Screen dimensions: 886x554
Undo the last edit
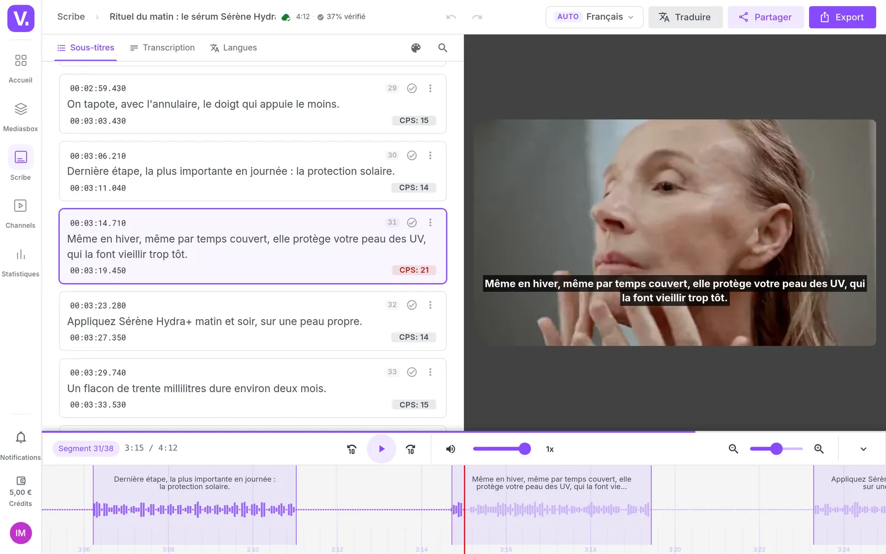click(x=451, y=17)
